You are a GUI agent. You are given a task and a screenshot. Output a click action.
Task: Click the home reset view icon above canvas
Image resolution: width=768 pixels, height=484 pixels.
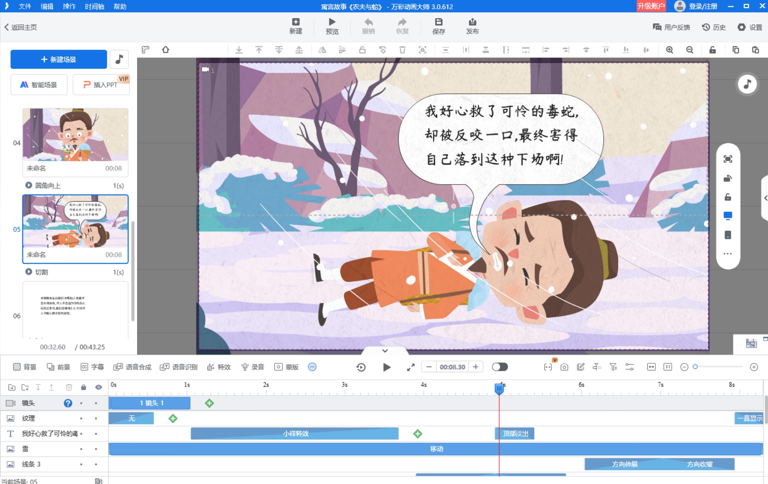click(x=165, y=50)
